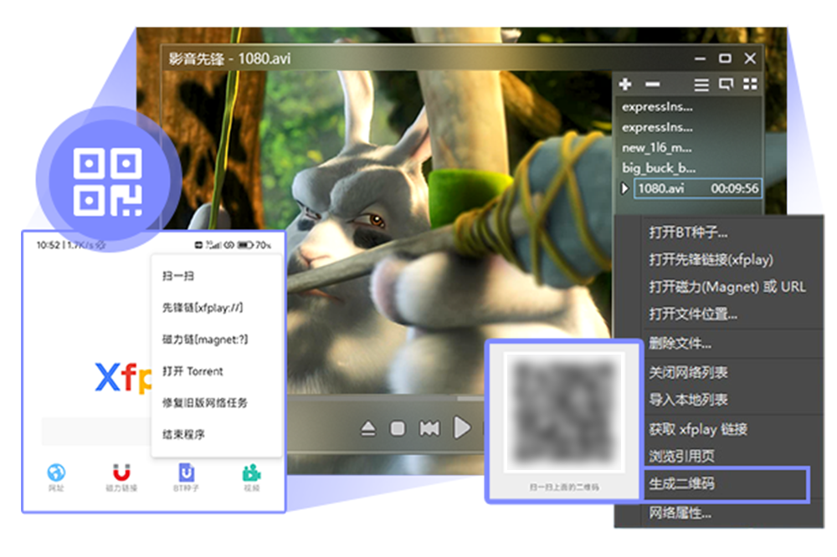Choose 关闭网络列表 menu item
This screenshot has width=837, height=557.
(x=688, y=372)
